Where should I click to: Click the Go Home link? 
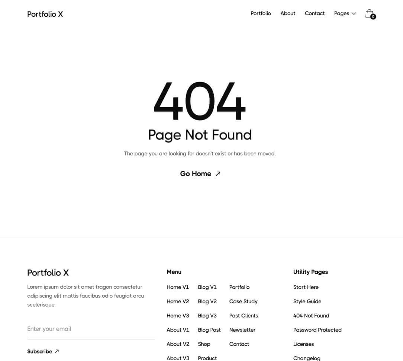(196, 174)
